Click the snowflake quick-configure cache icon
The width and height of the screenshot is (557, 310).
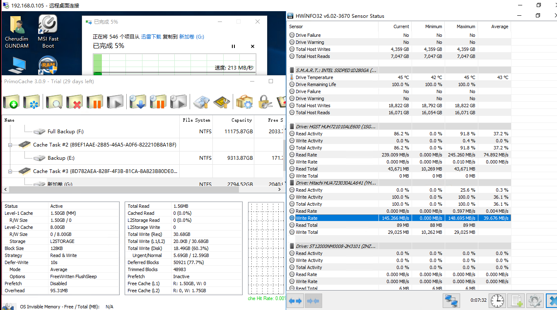click(31, 102)
